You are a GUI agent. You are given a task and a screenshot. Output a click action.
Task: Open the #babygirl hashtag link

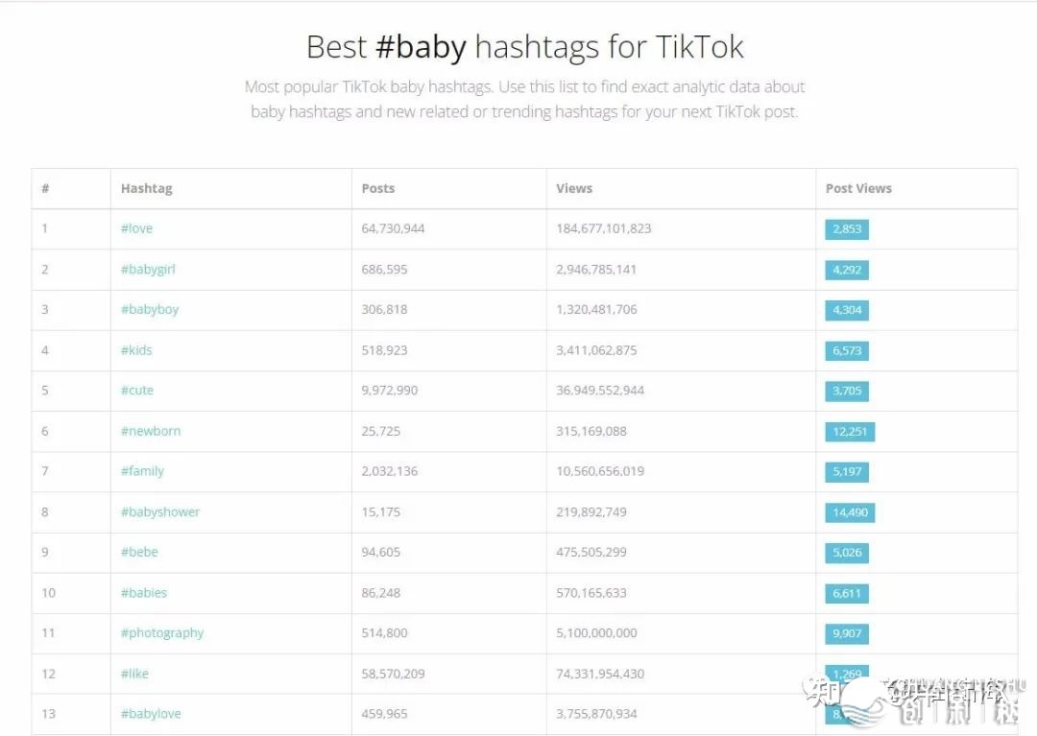point(148,269)
